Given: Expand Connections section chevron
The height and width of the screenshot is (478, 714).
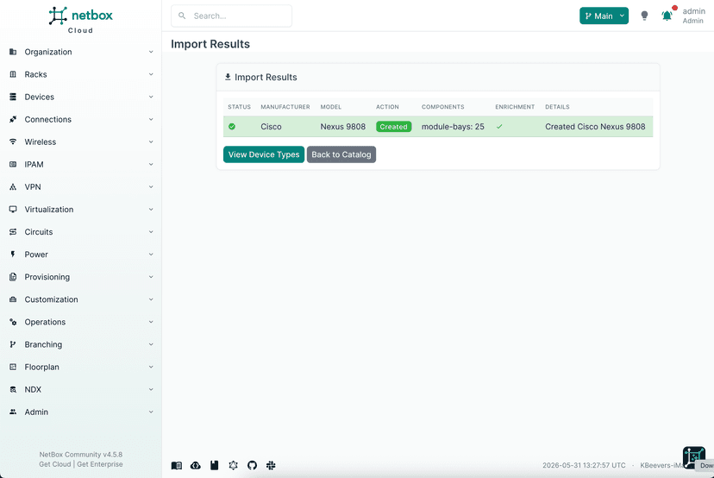Looking at the screenshot, I should pos(151,119).
